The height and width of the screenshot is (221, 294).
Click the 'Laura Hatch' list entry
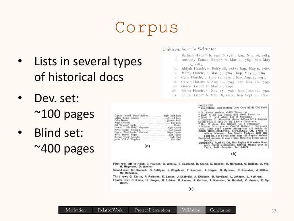pos(222,95)
